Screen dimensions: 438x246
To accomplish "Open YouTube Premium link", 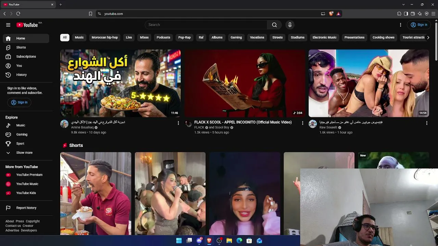I will (26, 175).
